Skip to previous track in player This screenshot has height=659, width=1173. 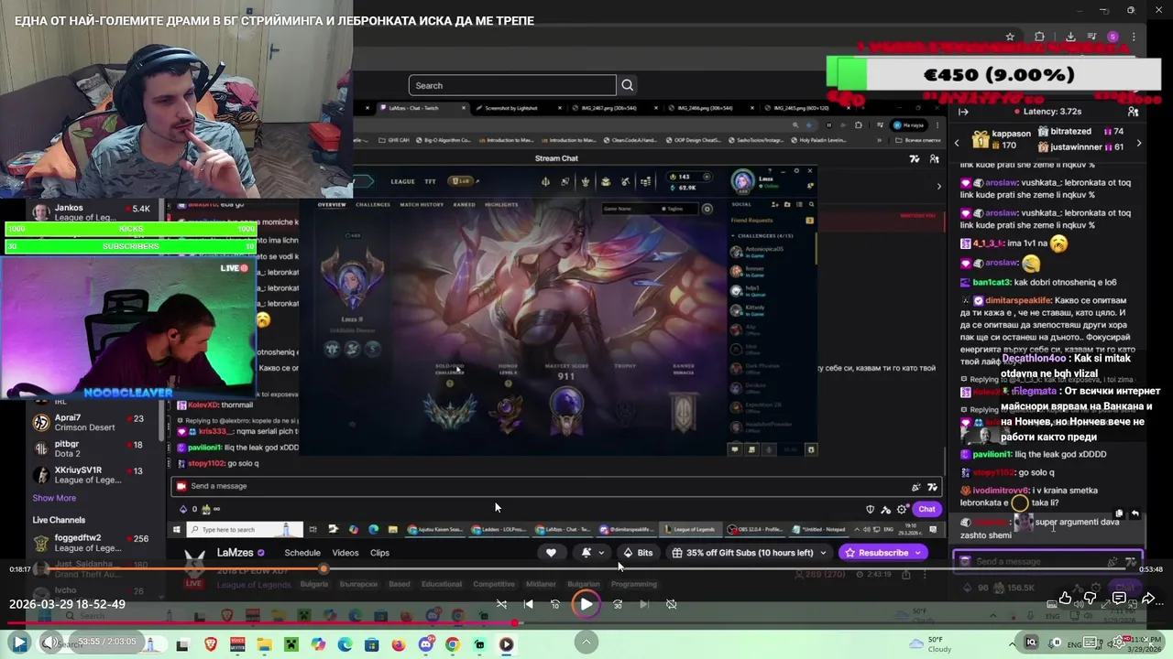point(529,604)
